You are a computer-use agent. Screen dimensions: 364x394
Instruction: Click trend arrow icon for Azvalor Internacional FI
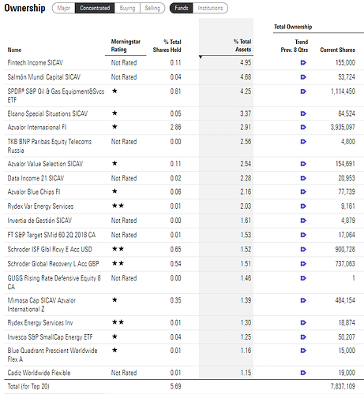303,127
